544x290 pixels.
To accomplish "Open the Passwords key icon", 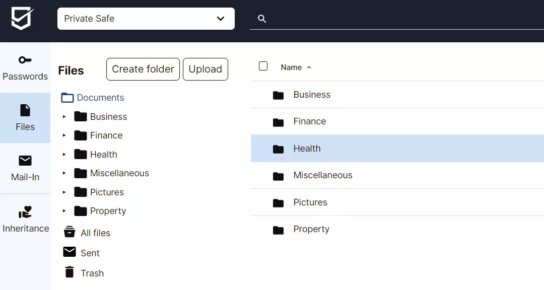I will [x=25, y=60].
